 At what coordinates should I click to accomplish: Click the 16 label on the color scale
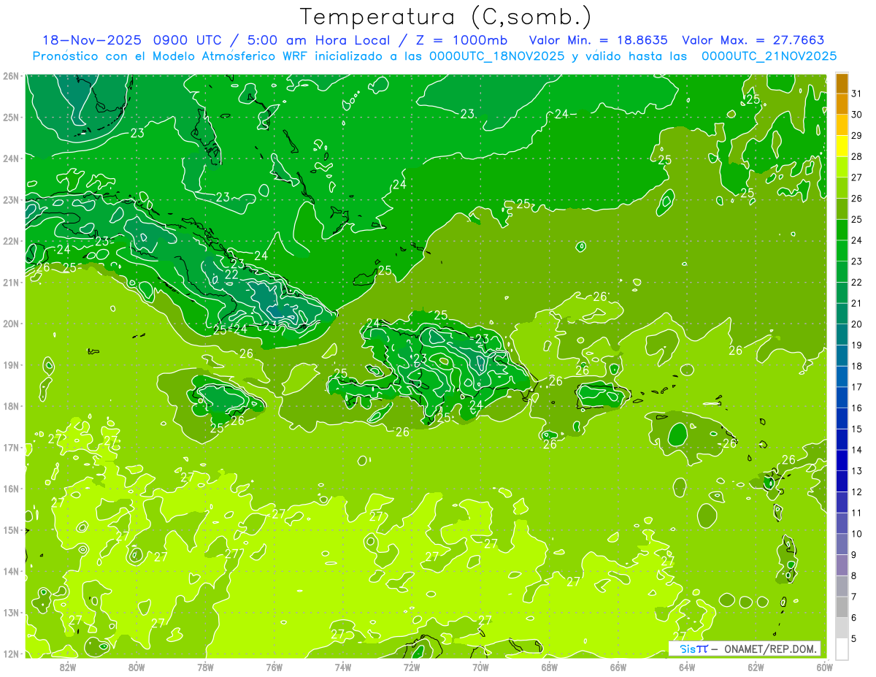click(x=856, y=408)
